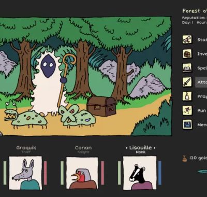
Task: Click Conan's green health bar
Action: click(62, 173)
